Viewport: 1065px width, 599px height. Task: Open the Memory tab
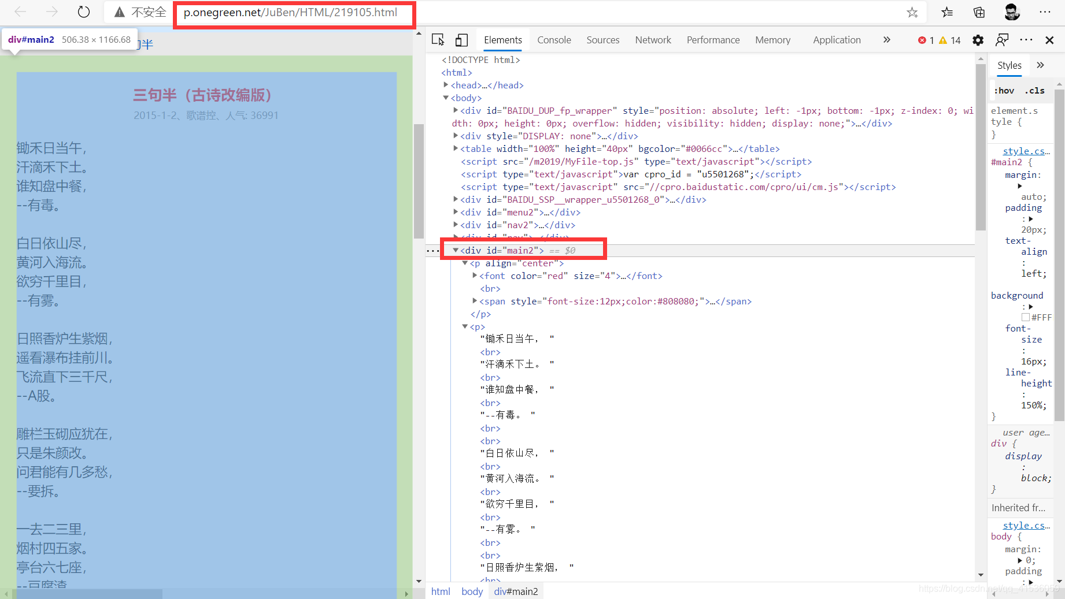coord(772,40)
